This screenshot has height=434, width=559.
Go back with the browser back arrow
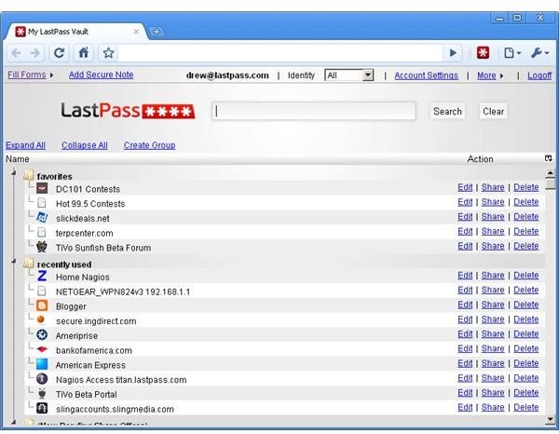pyautogui.click(x=16, y=53)
